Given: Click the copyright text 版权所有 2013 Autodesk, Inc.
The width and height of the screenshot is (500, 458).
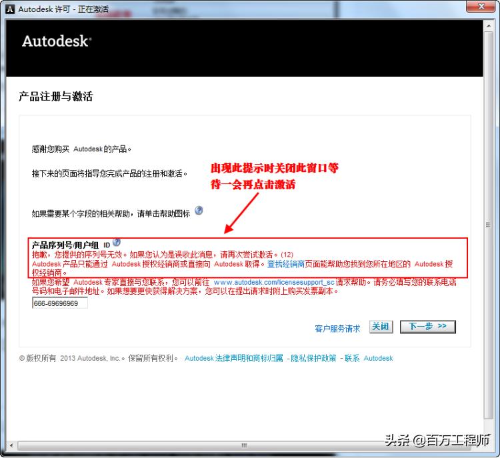Looking at the screenshot, I should click(69, 358).
